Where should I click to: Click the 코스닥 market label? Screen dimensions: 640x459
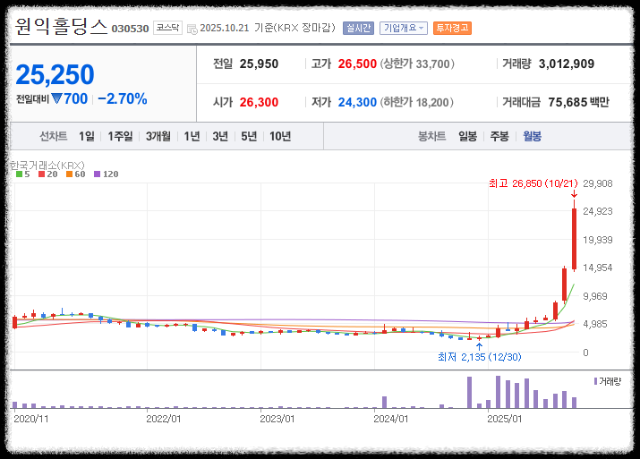(167, 28)
